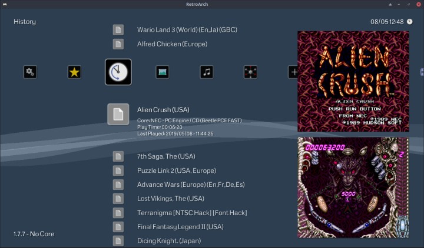The width and height of the screenshot is (424, 248).
Task: Click the RetroArch title bar text
Action: click(197, 4)
